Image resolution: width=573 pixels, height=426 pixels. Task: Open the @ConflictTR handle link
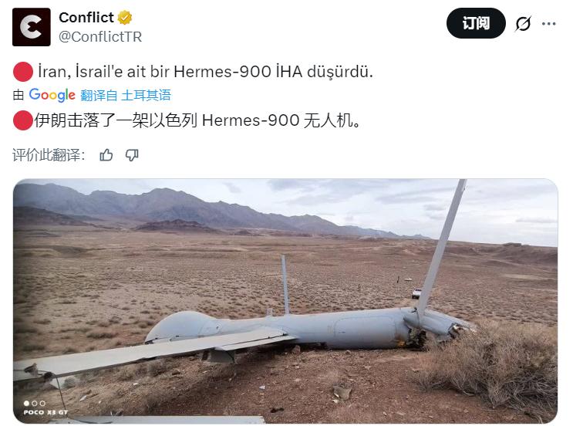[x=100, y=36]
